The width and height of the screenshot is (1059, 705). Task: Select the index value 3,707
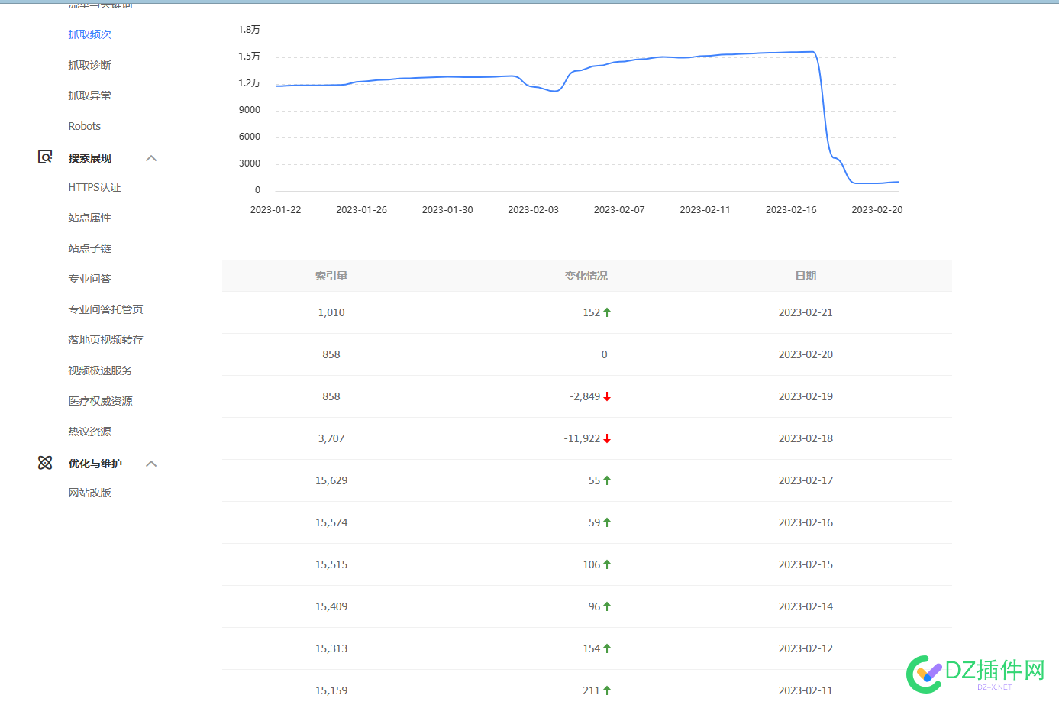click(331, 438)
